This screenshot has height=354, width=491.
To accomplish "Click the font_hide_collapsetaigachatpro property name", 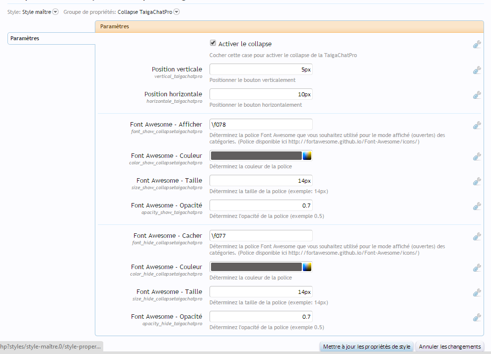I will point(167,243).
